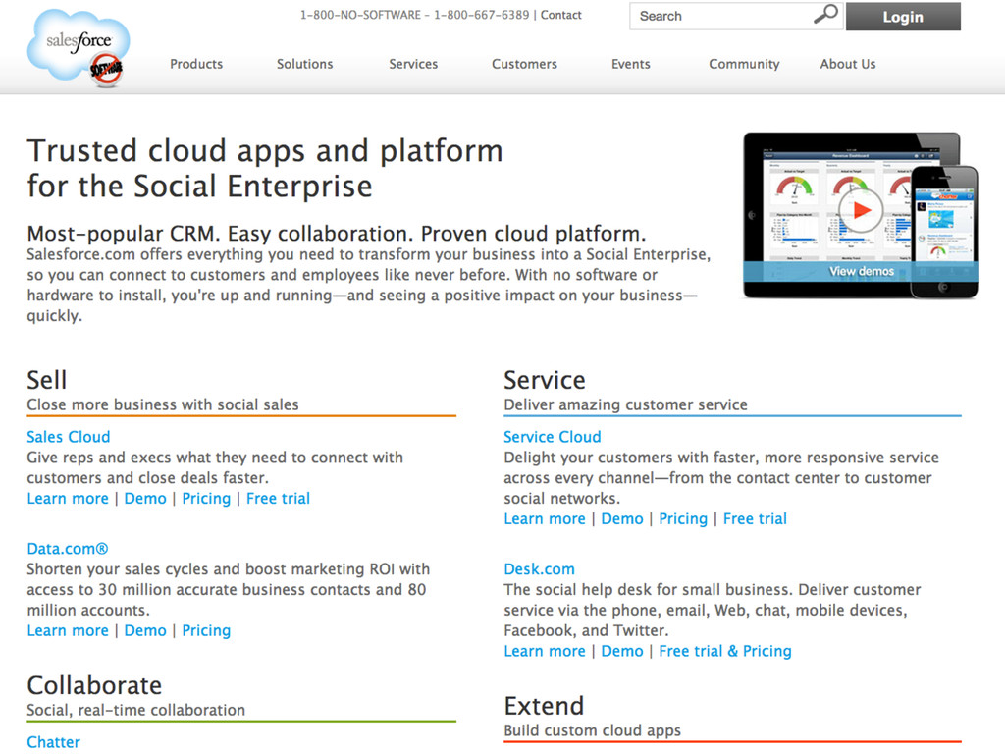Open the Services menu

click(x=413, y=64)
